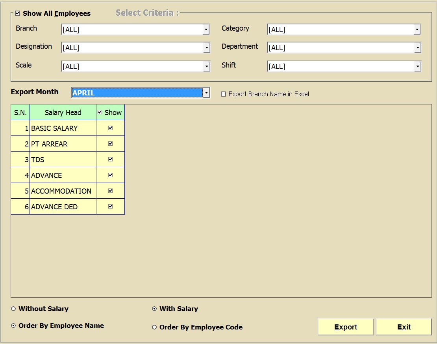Viewport: 437px width, 344px height.
Task: Open the Designation dropdown
Action: click(206, 48)
